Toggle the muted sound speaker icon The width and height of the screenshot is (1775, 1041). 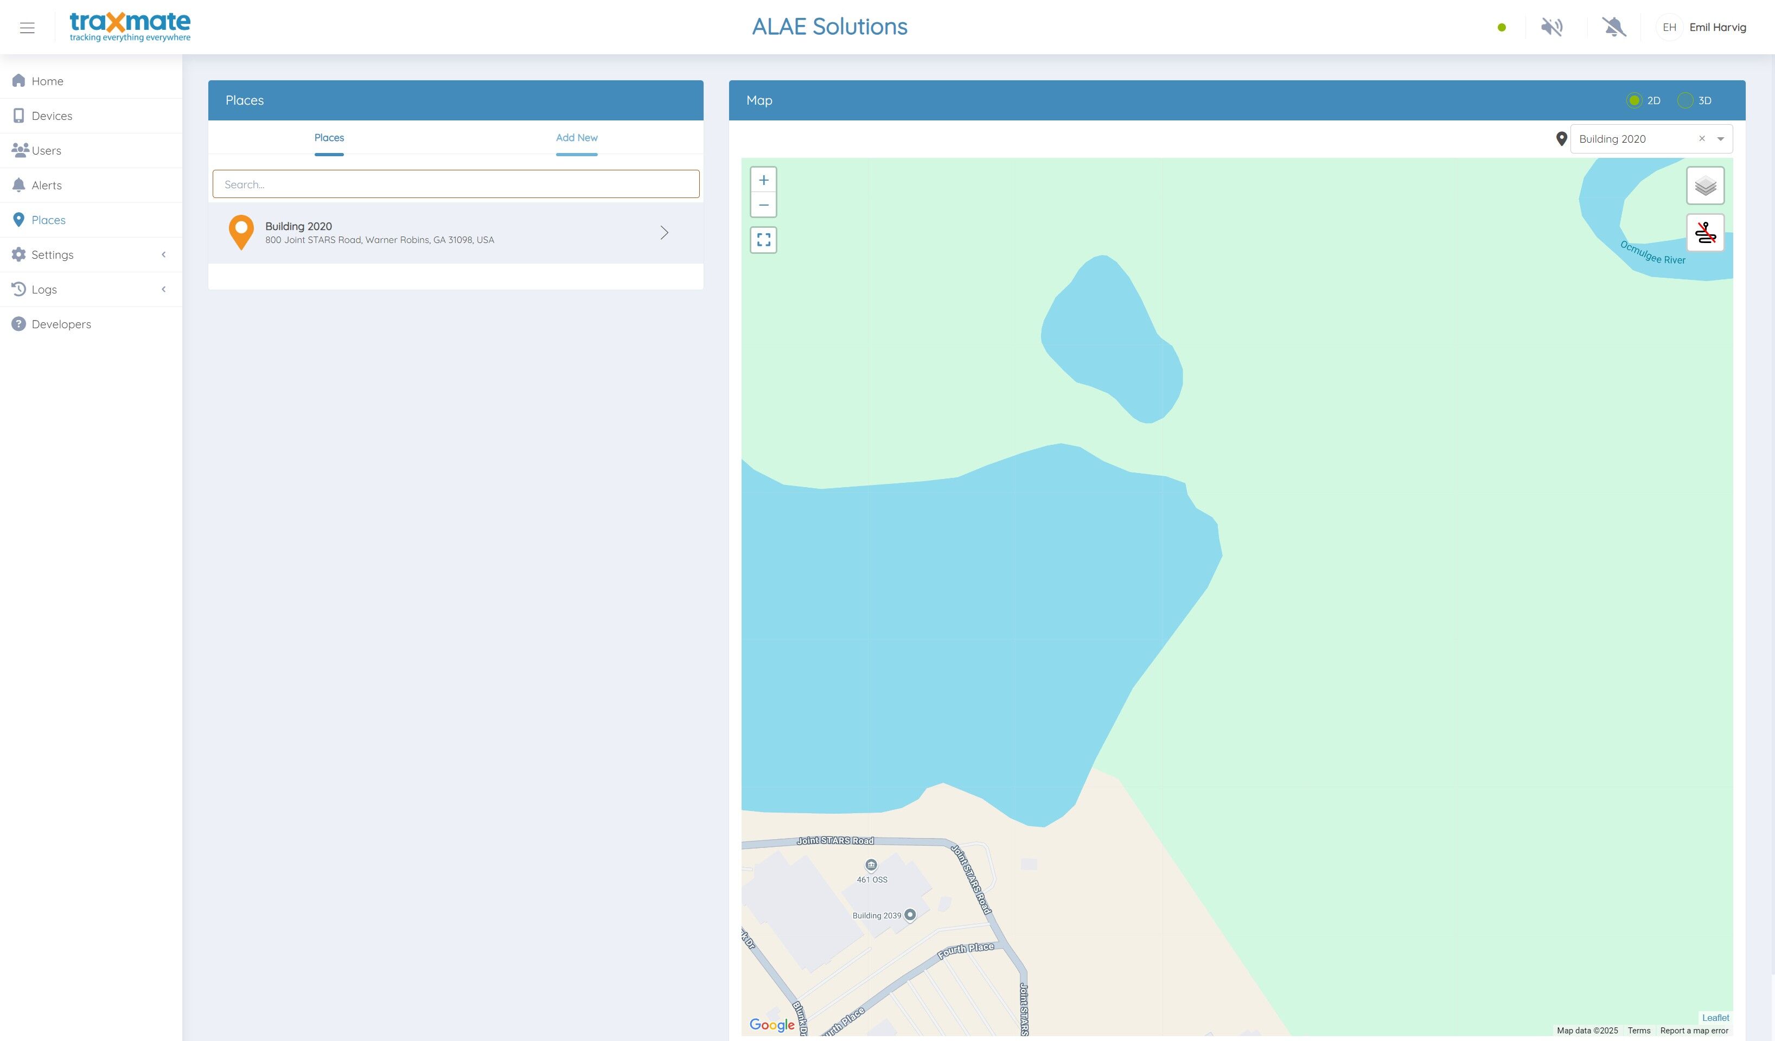coord(1551,28)
